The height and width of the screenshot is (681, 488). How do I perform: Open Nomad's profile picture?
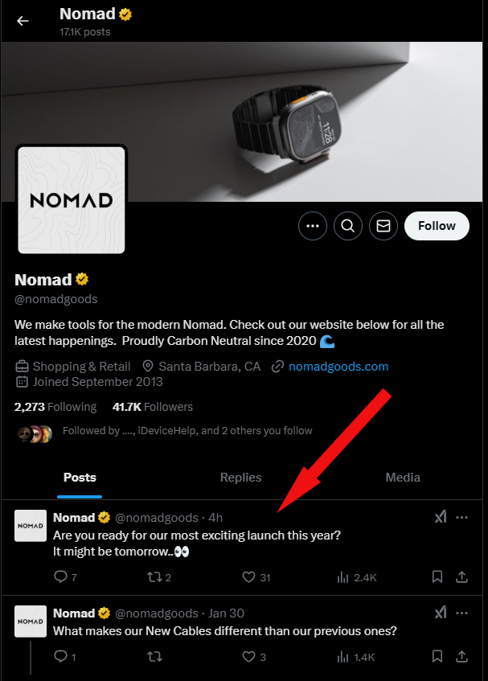tap(71, 199)
